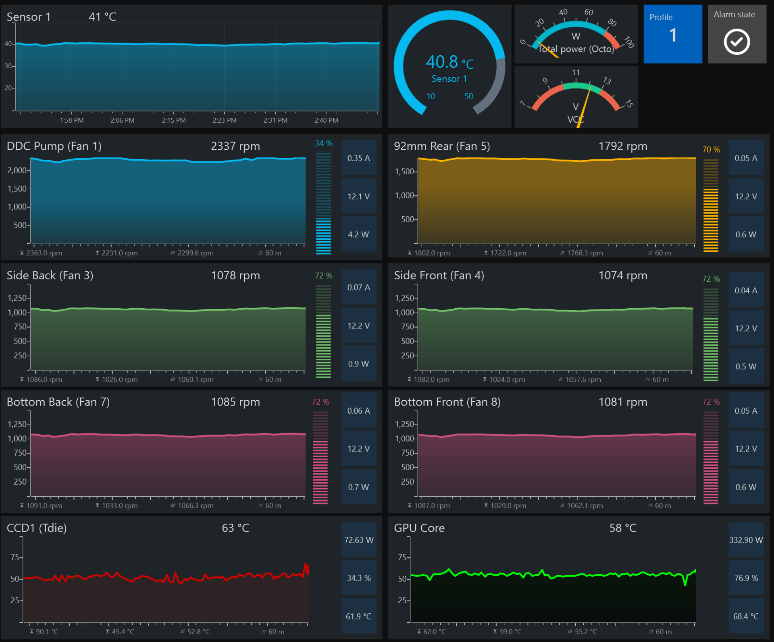Screen dimensions: 774x642
Task: Select the 92mm Rear 0.05 A tile
Action: click(x=746, y=158)
